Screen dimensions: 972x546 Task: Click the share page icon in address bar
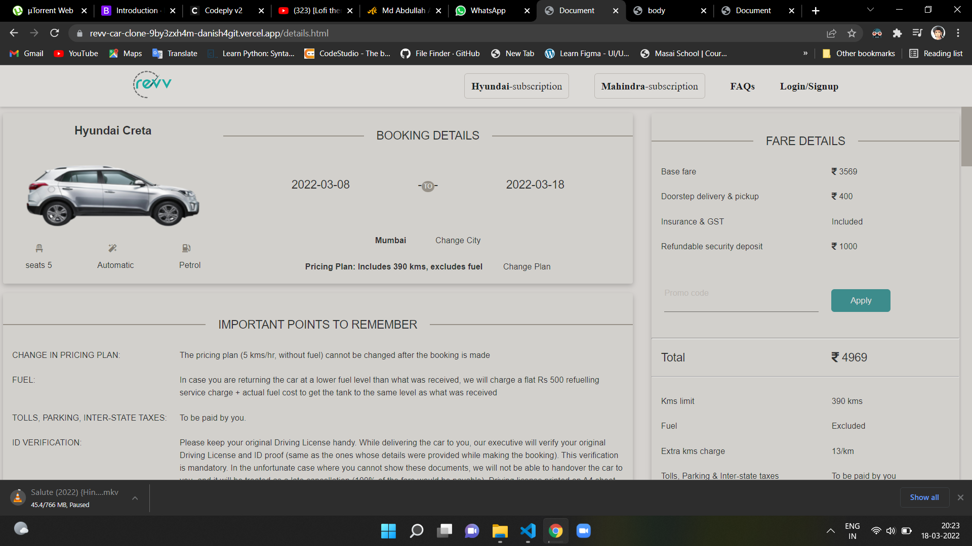(831, 33)
